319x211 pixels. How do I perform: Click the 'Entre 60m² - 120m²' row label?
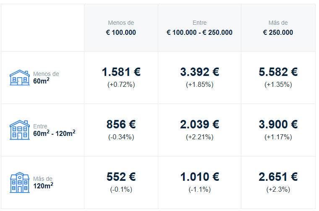coord(54,130)
